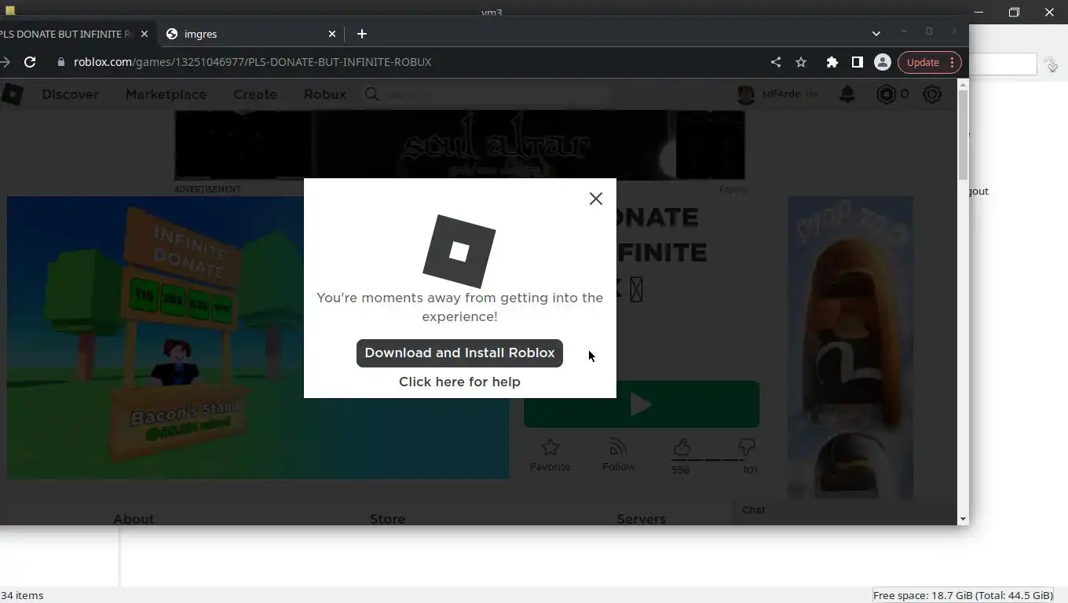Close the Roblox install dialog

coord(596,199)
